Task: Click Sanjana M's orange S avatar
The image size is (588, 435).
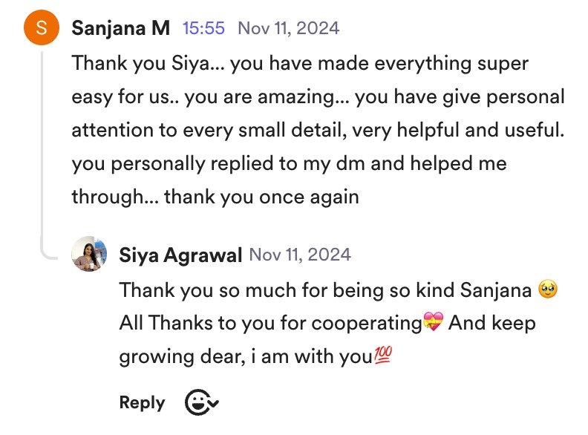Action: click(41, 29)
